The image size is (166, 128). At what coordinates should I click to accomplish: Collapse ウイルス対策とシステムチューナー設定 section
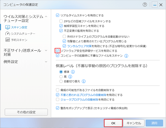pos(46,17)
